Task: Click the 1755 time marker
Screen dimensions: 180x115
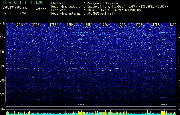Action: (88, 25)
